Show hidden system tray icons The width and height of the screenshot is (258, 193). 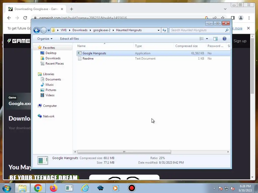[x=214, y=188]
